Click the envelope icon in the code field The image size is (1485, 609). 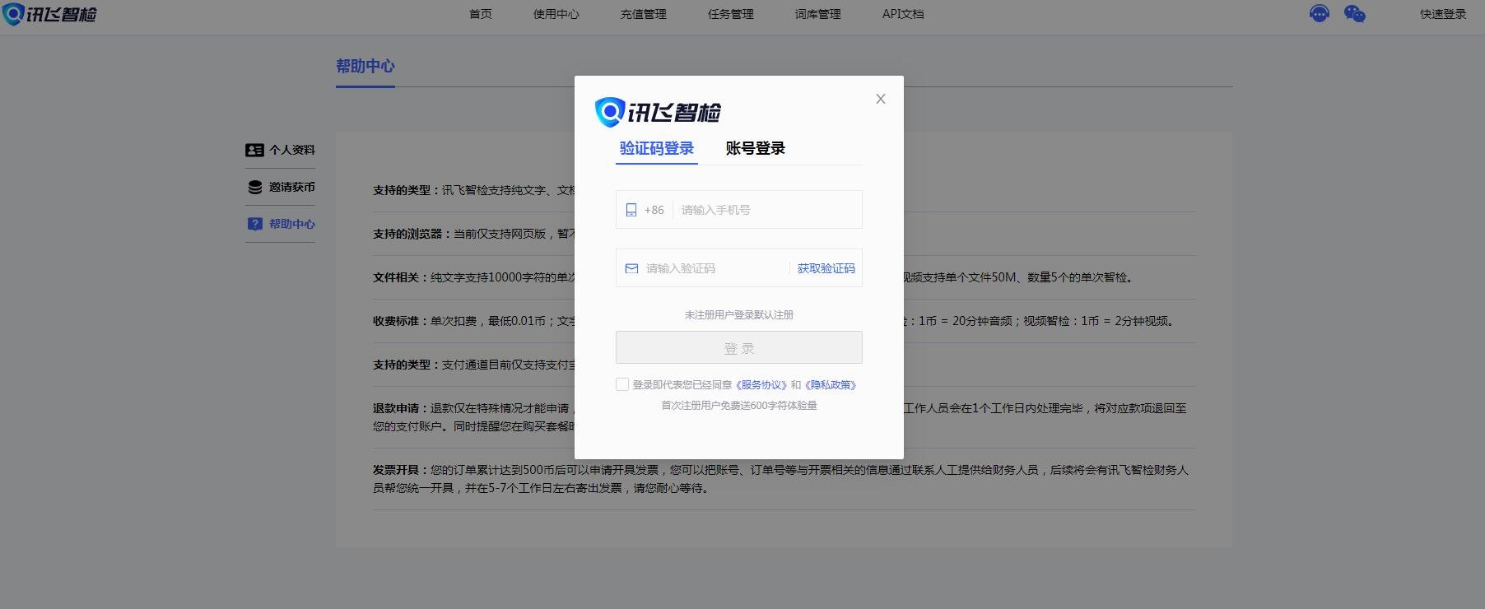(631, 268)
